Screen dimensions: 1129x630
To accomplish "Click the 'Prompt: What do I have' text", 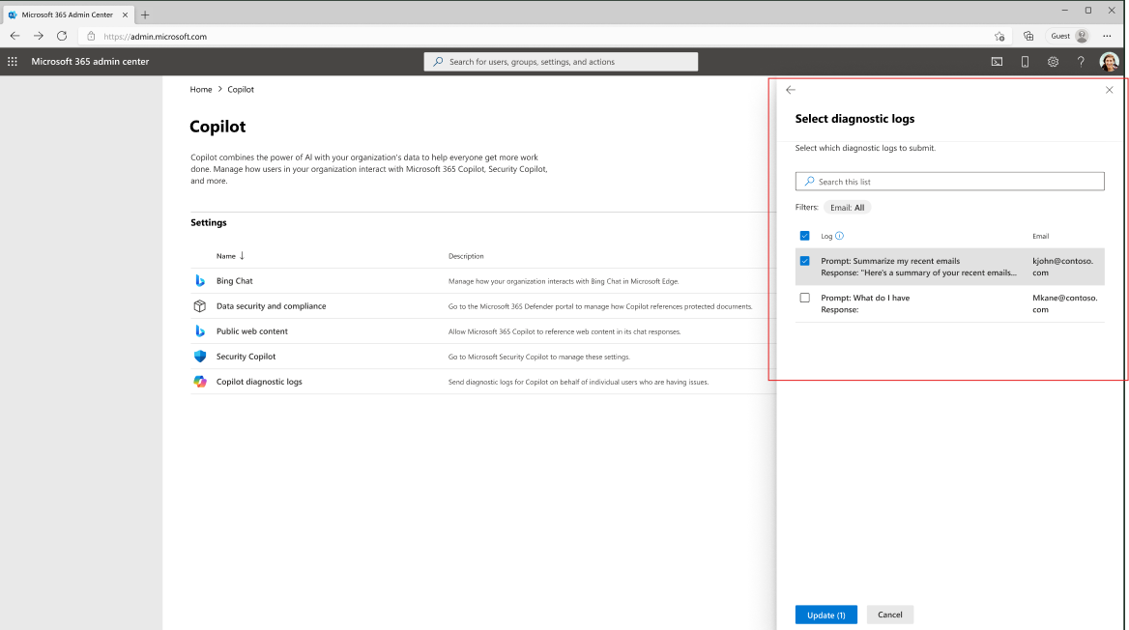I will point(865,298).
